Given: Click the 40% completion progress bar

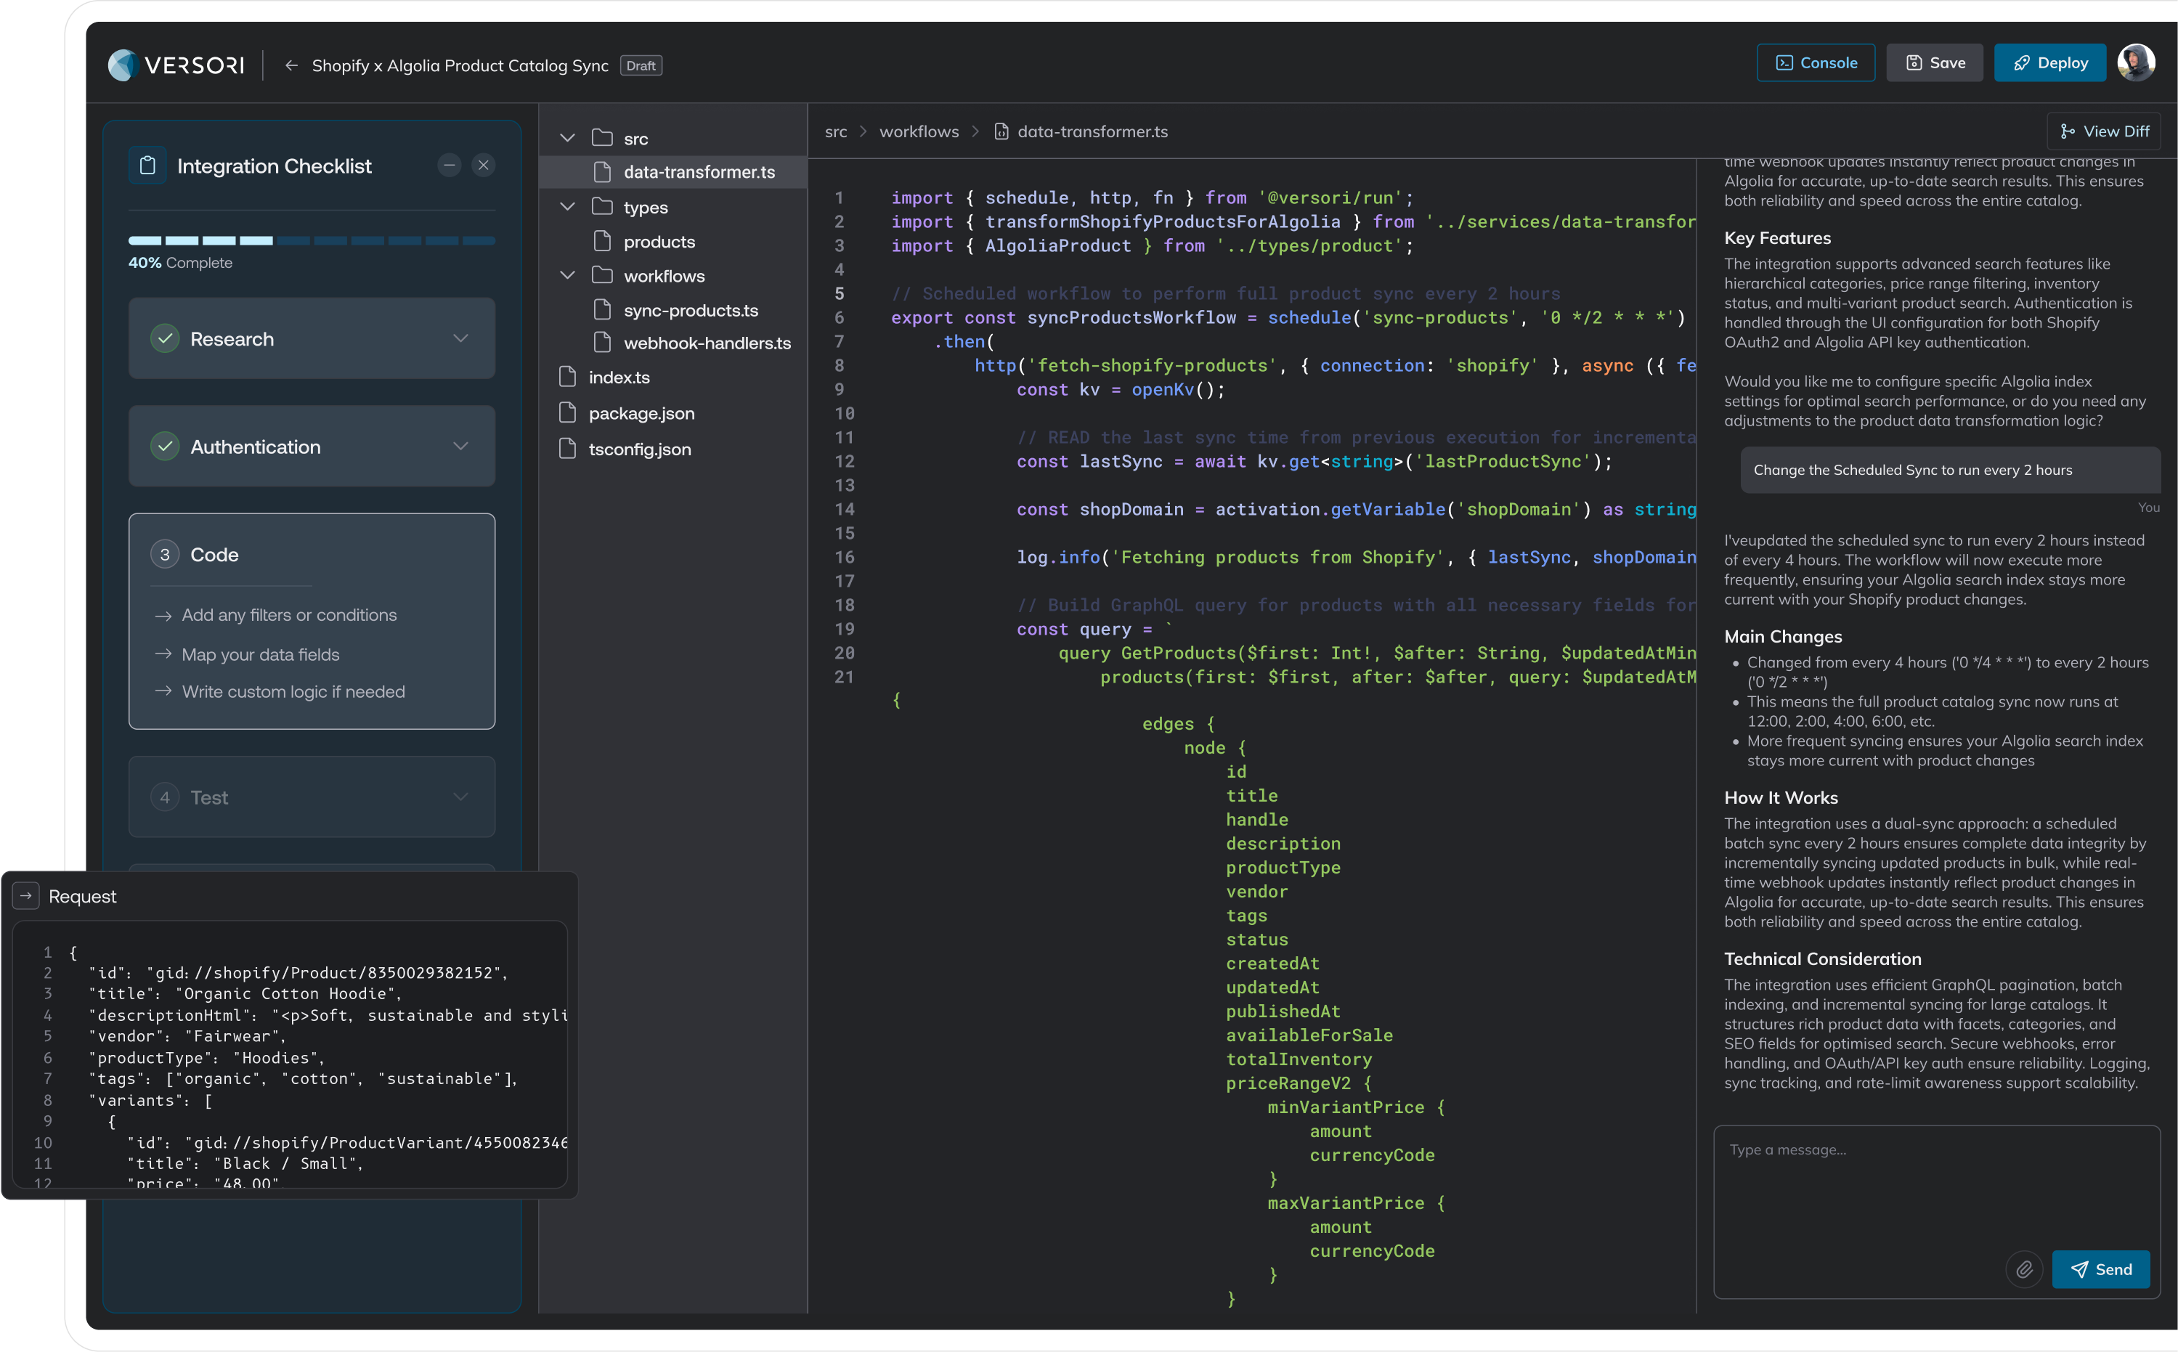Looking at the screenshot, I should tap(312, 240).
